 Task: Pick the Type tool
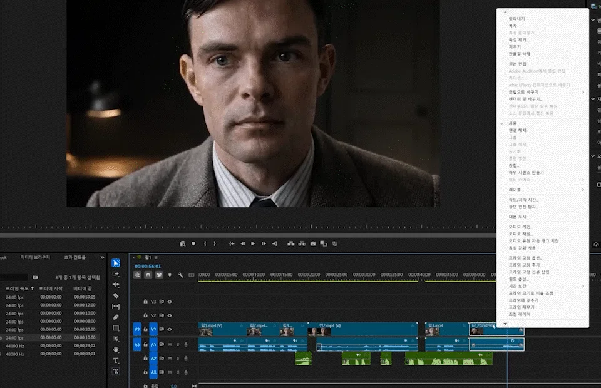[x=116, y=360]
